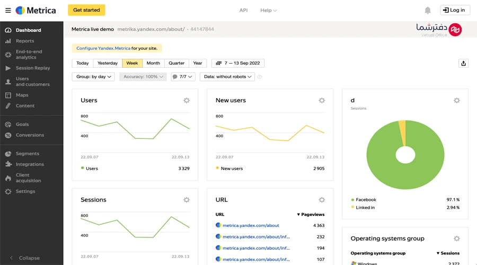477x265 pixels.
Task: Select the Quarter period tab
Action: click(176, 63)
